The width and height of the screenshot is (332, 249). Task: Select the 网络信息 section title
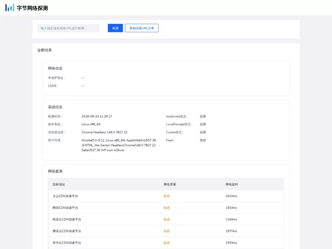[x=55, y=68]
